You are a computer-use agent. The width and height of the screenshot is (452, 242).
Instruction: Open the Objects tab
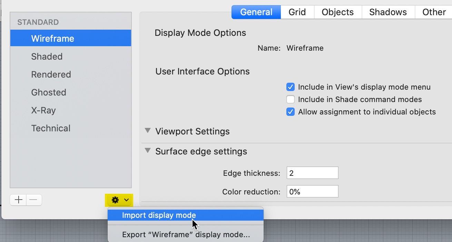pos(338,12)
